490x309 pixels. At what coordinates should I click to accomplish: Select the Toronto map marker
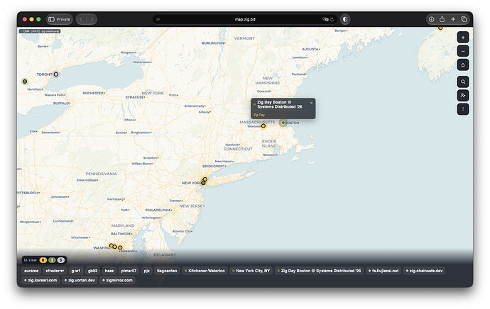coord(56,74)
